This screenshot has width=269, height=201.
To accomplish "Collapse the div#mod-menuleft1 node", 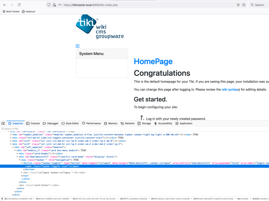I will (17, 157).
